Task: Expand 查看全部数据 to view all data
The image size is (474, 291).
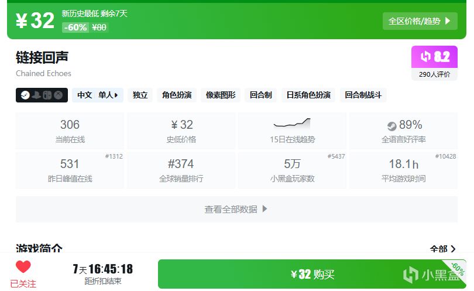Action: click(236, 210)
